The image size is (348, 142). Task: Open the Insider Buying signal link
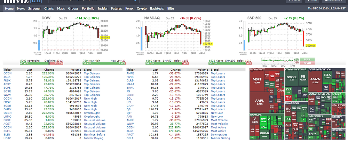(x=93, y=138)
